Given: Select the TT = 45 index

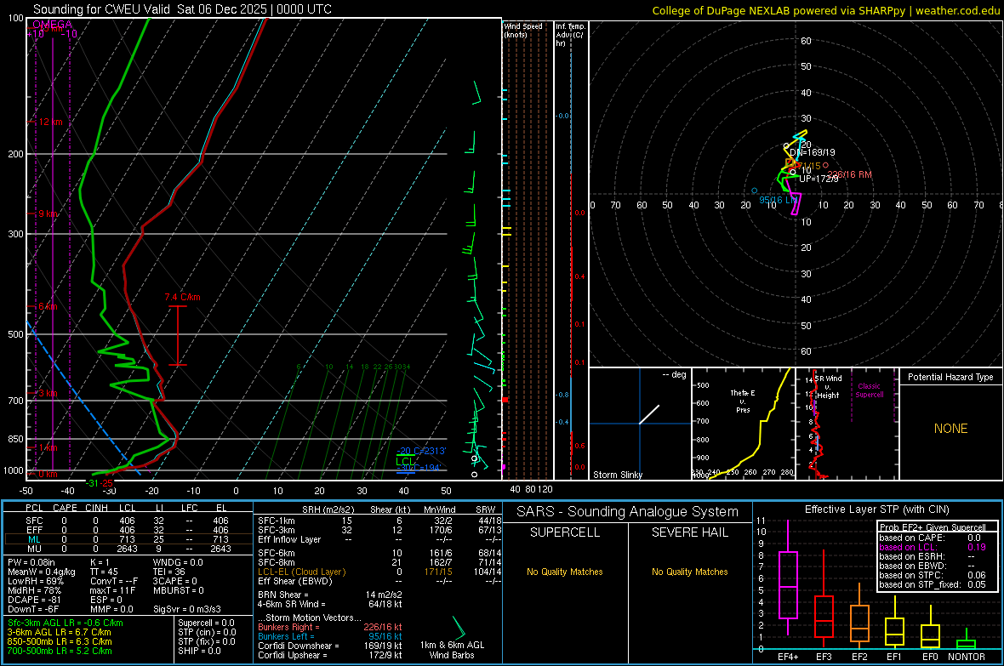Looking at the screenshot, I should [x=104, y=572].
